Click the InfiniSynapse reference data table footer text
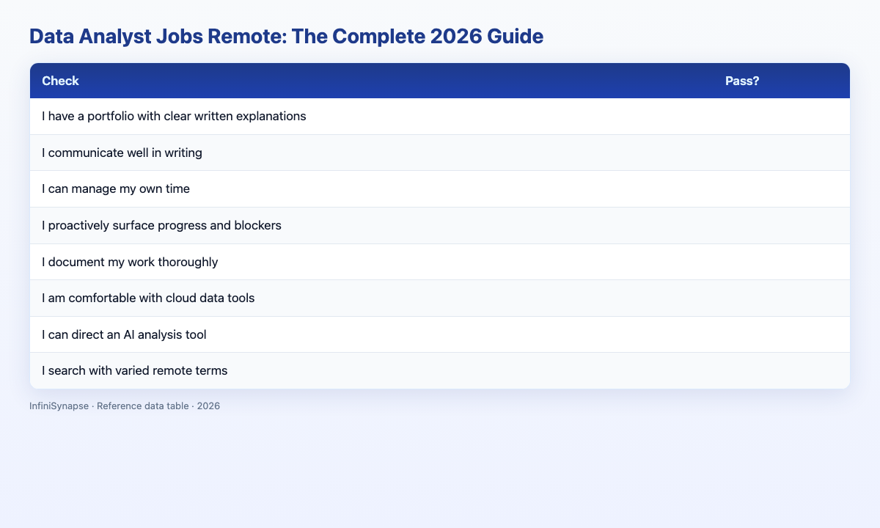The height and width of the screenshot is (528, 880). coord(125,406)
